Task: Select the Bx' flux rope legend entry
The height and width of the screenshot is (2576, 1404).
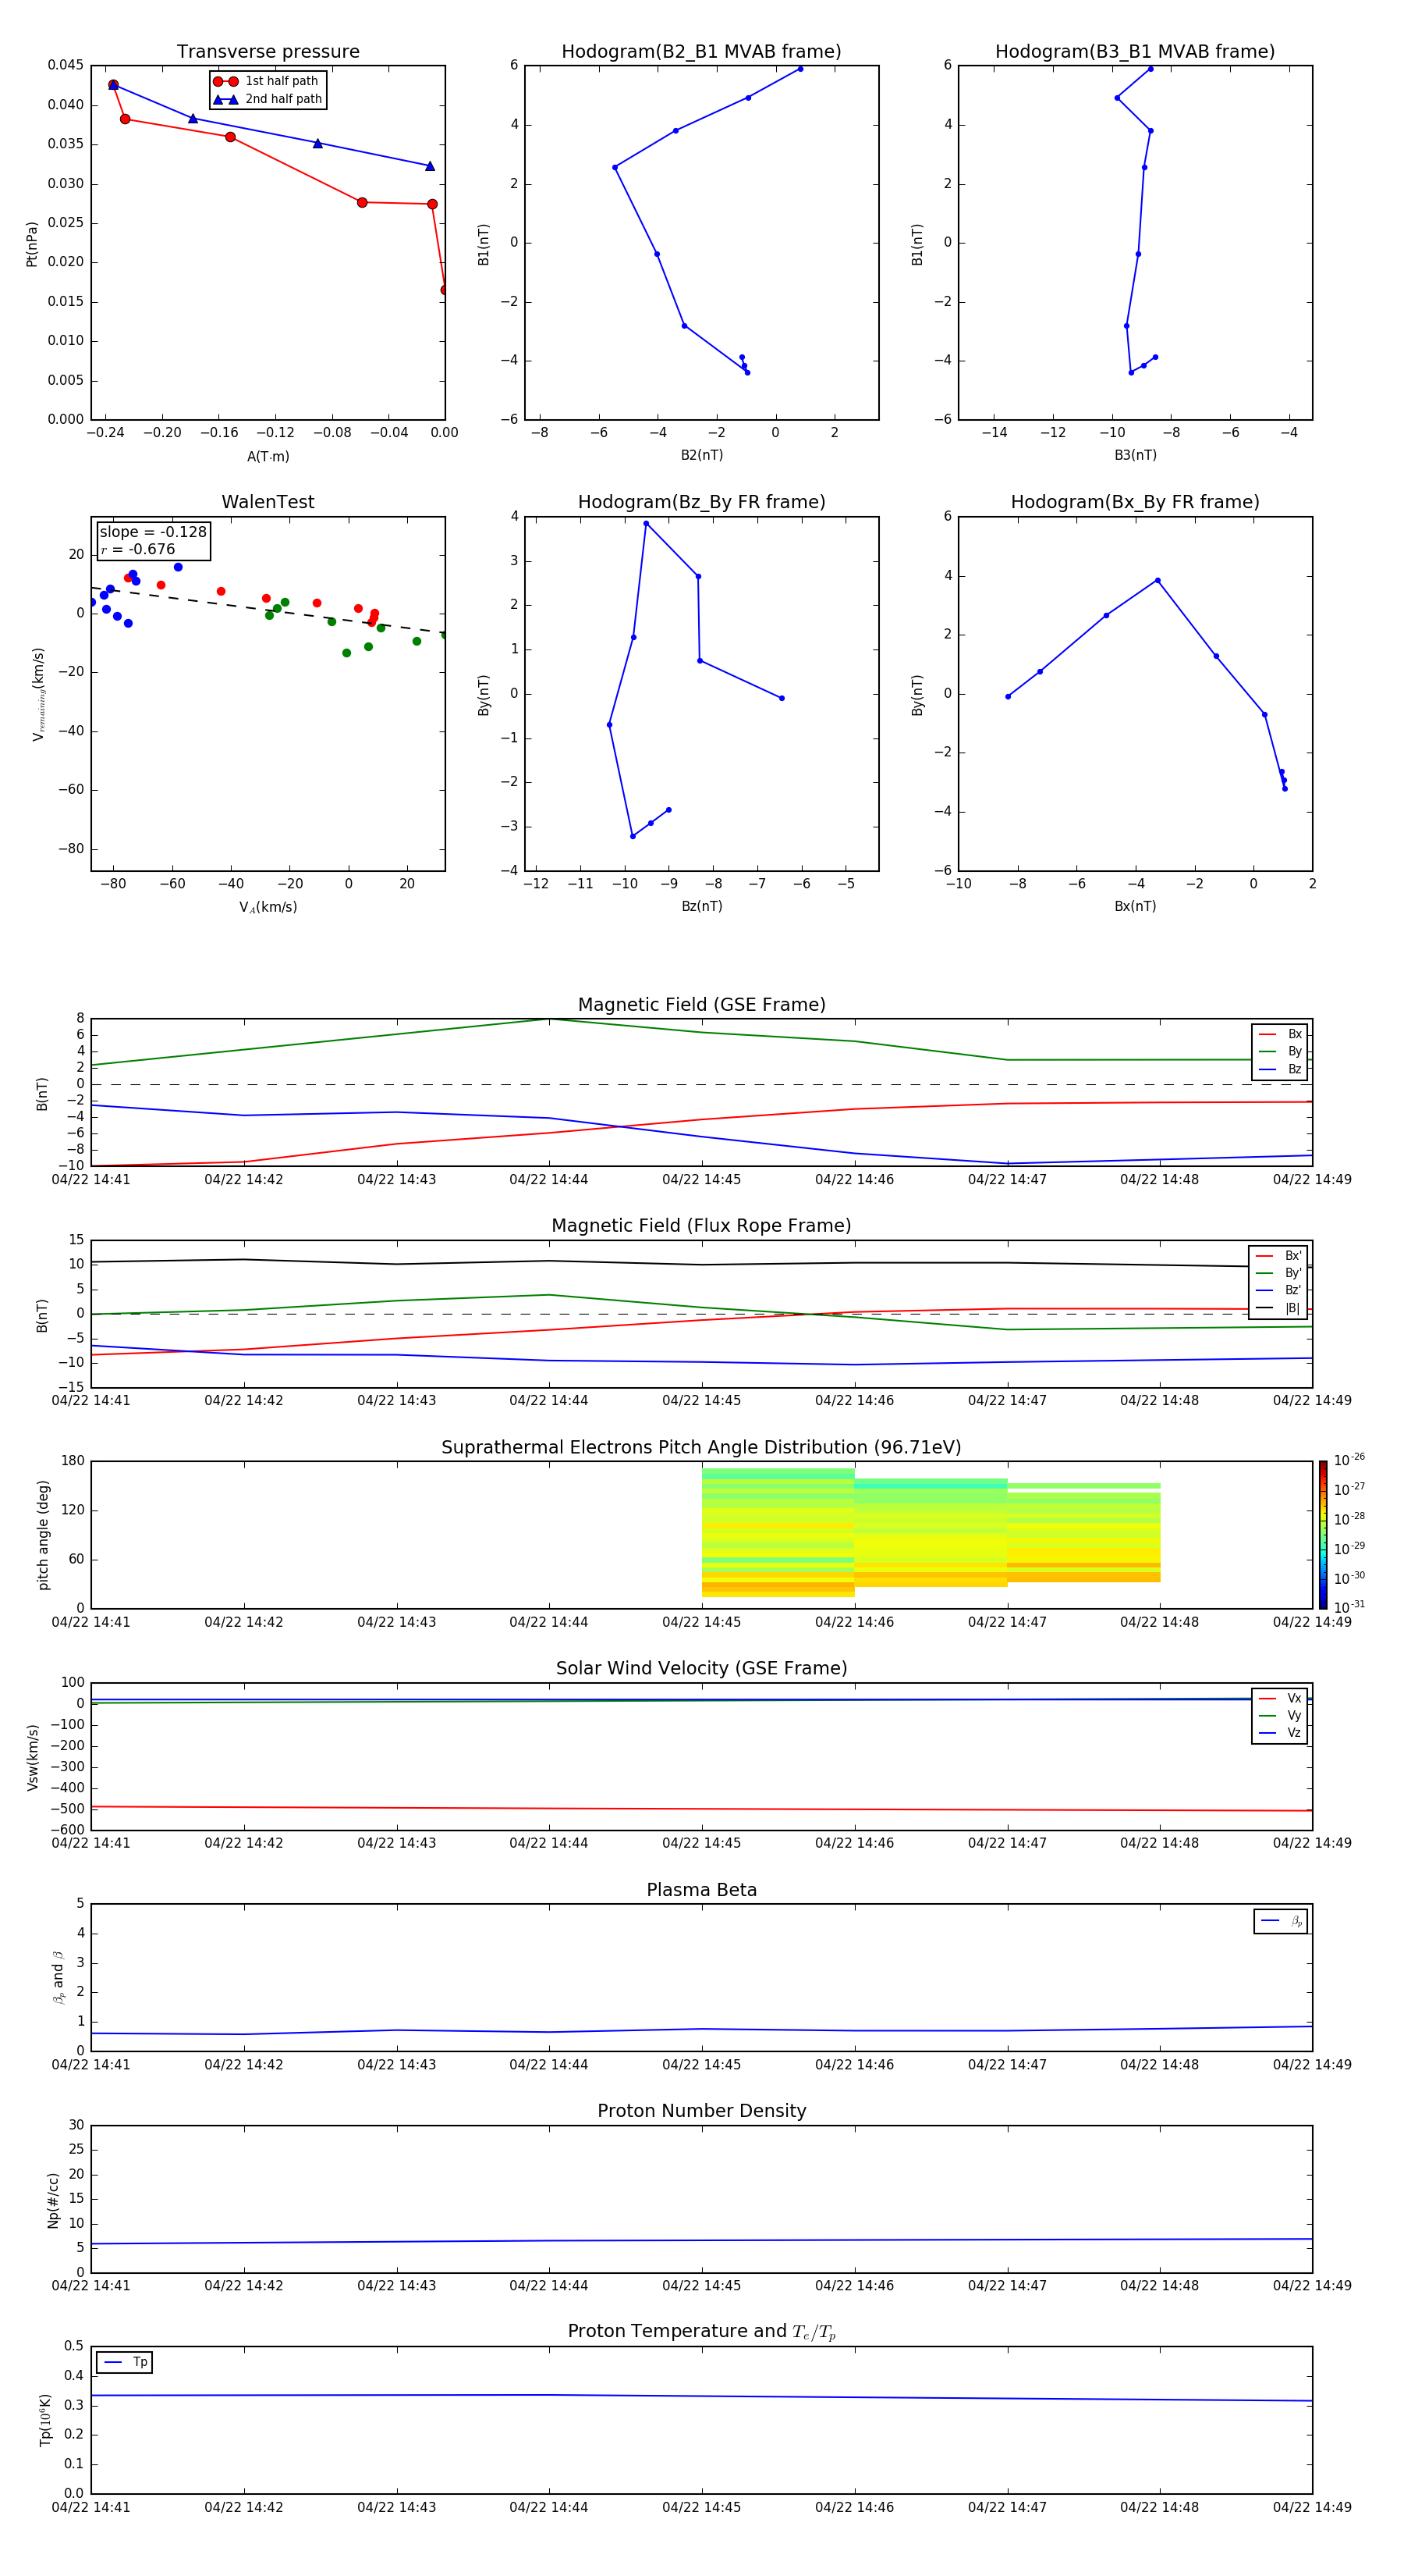Action: [x=1278, y=1256]
